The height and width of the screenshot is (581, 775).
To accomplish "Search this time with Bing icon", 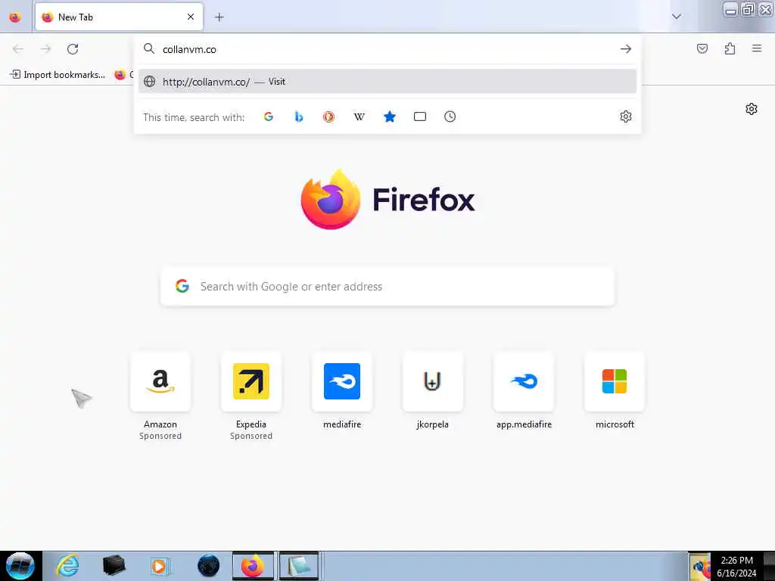I will (298, 117).
